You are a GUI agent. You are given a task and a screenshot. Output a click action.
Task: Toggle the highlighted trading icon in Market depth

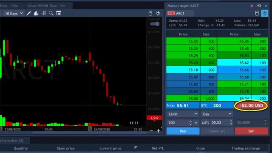click(x=264, y=13)
